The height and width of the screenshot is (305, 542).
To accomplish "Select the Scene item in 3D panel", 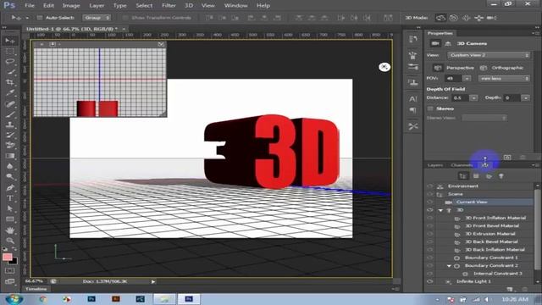I will pos(456,194).
